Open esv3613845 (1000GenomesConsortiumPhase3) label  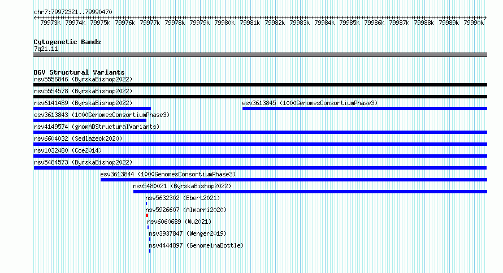pos(310,103)
